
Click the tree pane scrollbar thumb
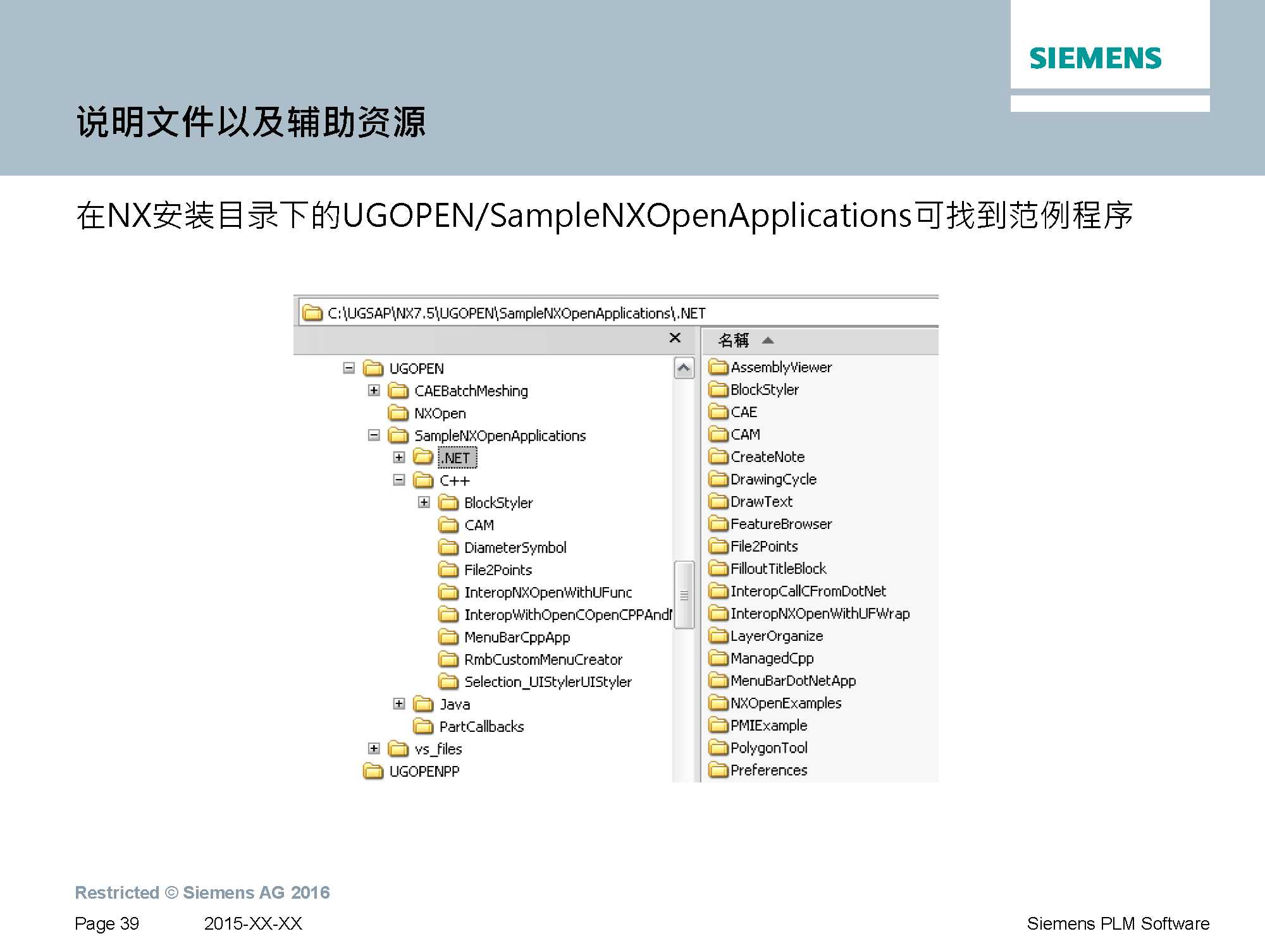684,595
